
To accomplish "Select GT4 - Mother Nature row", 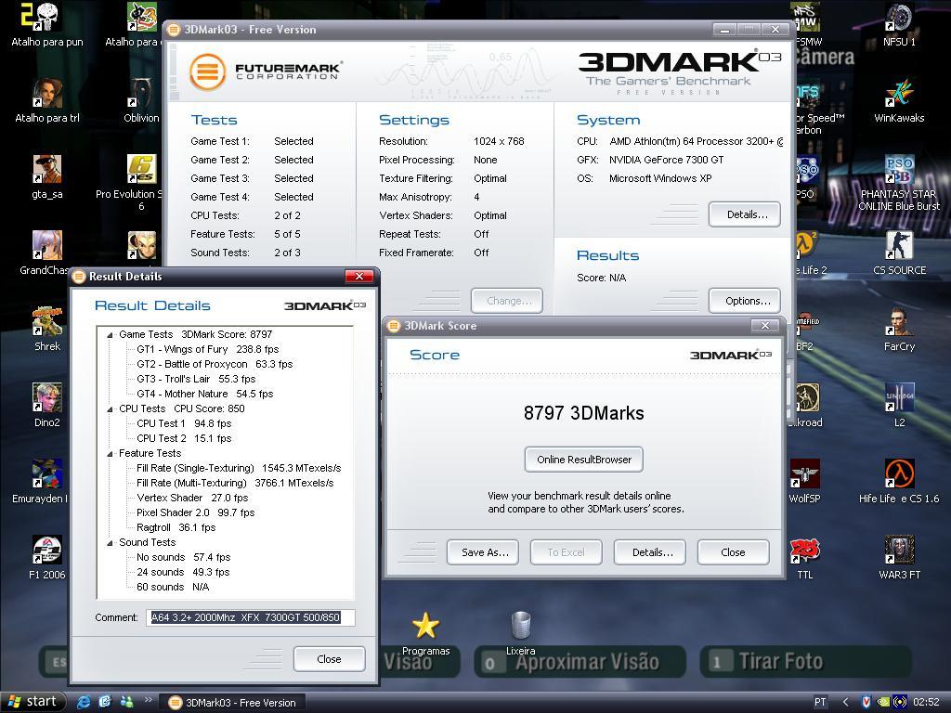I will 205,394.
